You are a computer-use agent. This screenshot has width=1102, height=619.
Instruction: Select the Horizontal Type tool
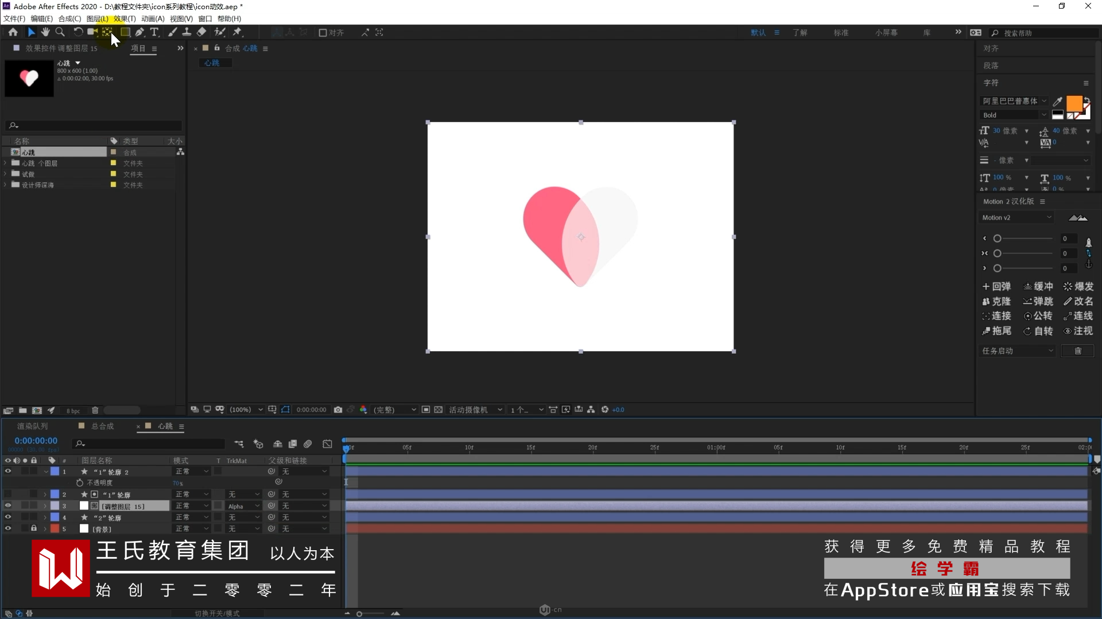tap(154, 32)
